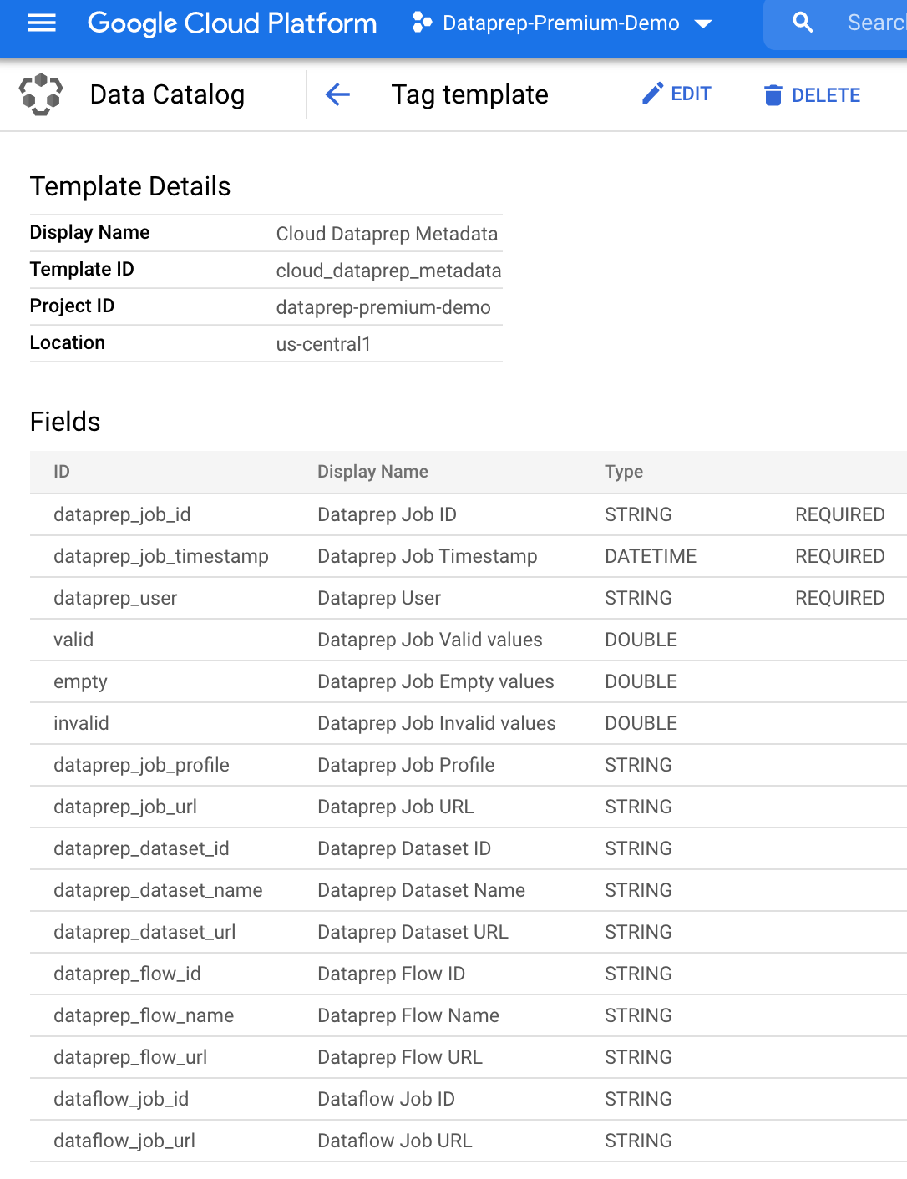Click the dataprep_dataset_id field ID
This screenshot has height=1179, width=907.
pos(141,848)
